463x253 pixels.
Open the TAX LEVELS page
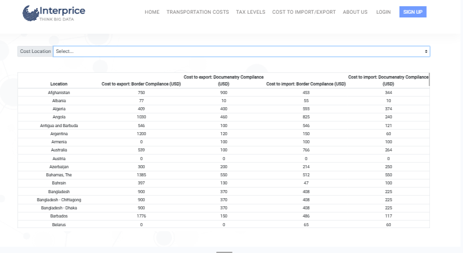pos(251,12)
